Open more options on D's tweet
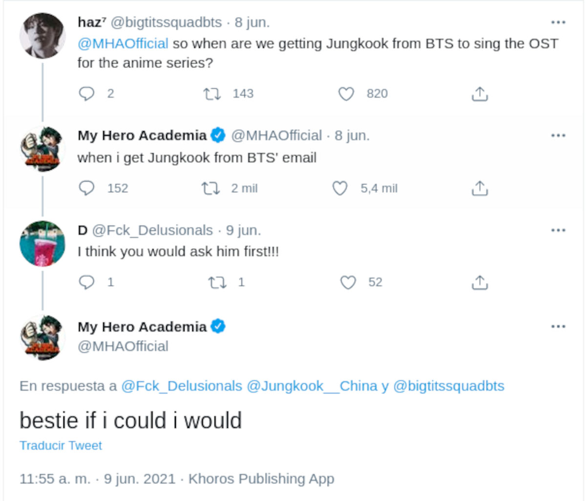 coord(558,230)
